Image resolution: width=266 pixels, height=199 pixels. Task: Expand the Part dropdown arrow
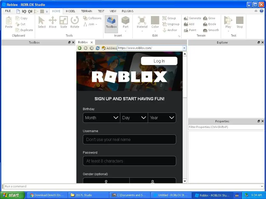pos(125,31)
